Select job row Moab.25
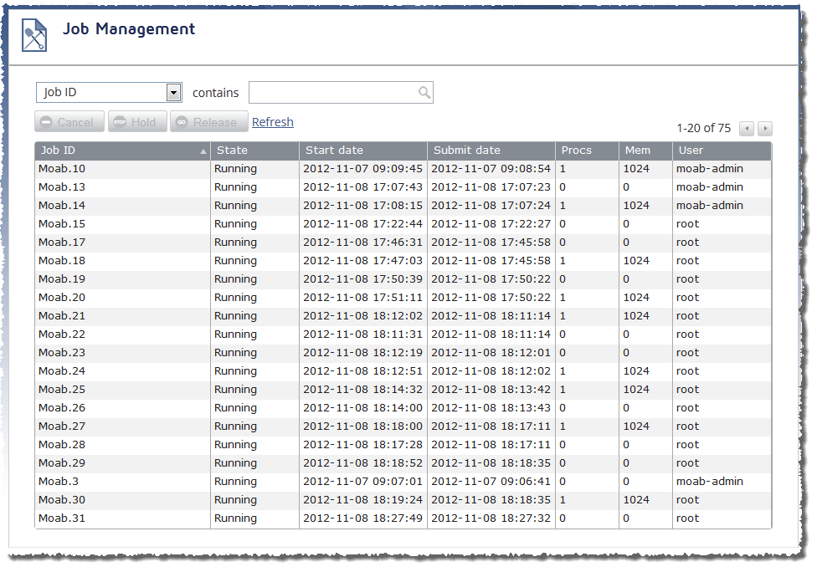Screen dimensions: 817x572 (x=403, y=390)
